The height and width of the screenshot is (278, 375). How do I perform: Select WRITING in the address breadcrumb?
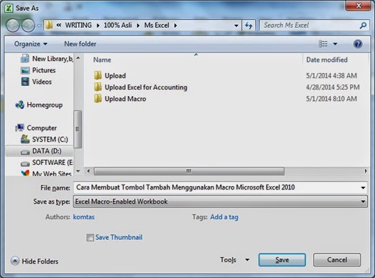pos(78,25)
